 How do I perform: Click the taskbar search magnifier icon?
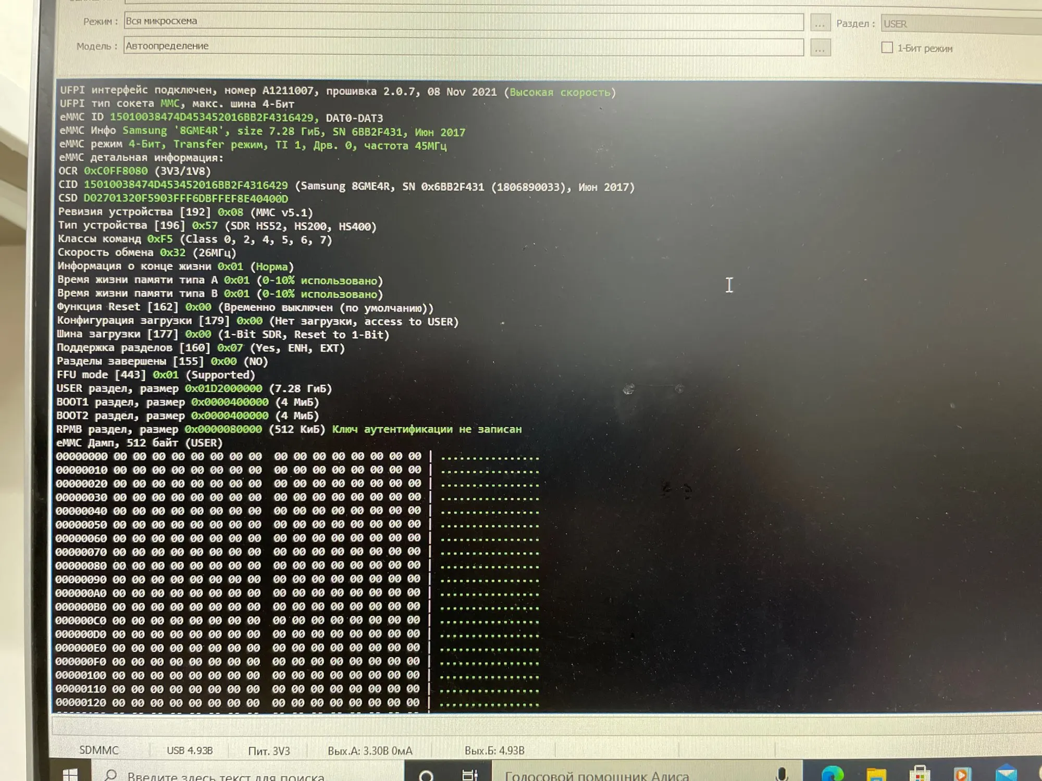pyautogui.click(x=110, y=775)
